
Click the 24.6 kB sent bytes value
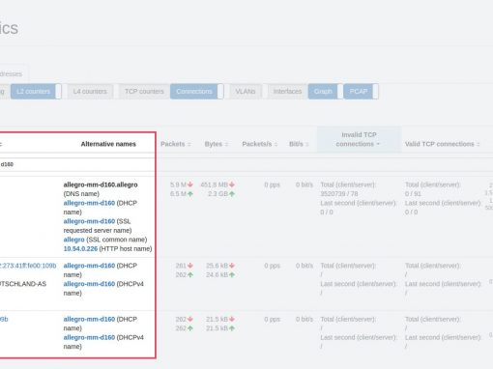[217, 274]
